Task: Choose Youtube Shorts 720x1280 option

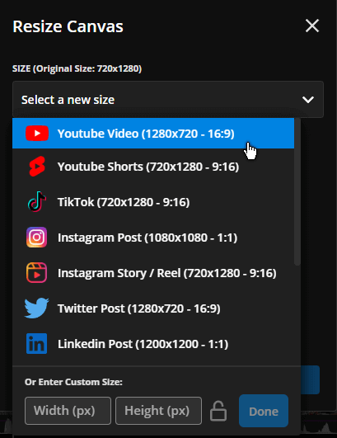Action: coord(153,167)
